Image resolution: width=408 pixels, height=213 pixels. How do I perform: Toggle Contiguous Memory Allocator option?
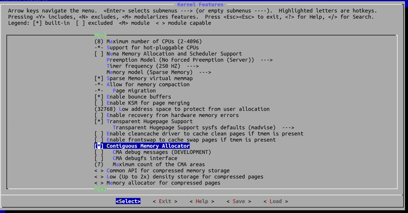coord(142,146)
